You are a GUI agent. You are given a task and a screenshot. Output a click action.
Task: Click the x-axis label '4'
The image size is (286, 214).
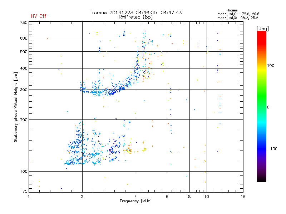[x=136, y=197]
